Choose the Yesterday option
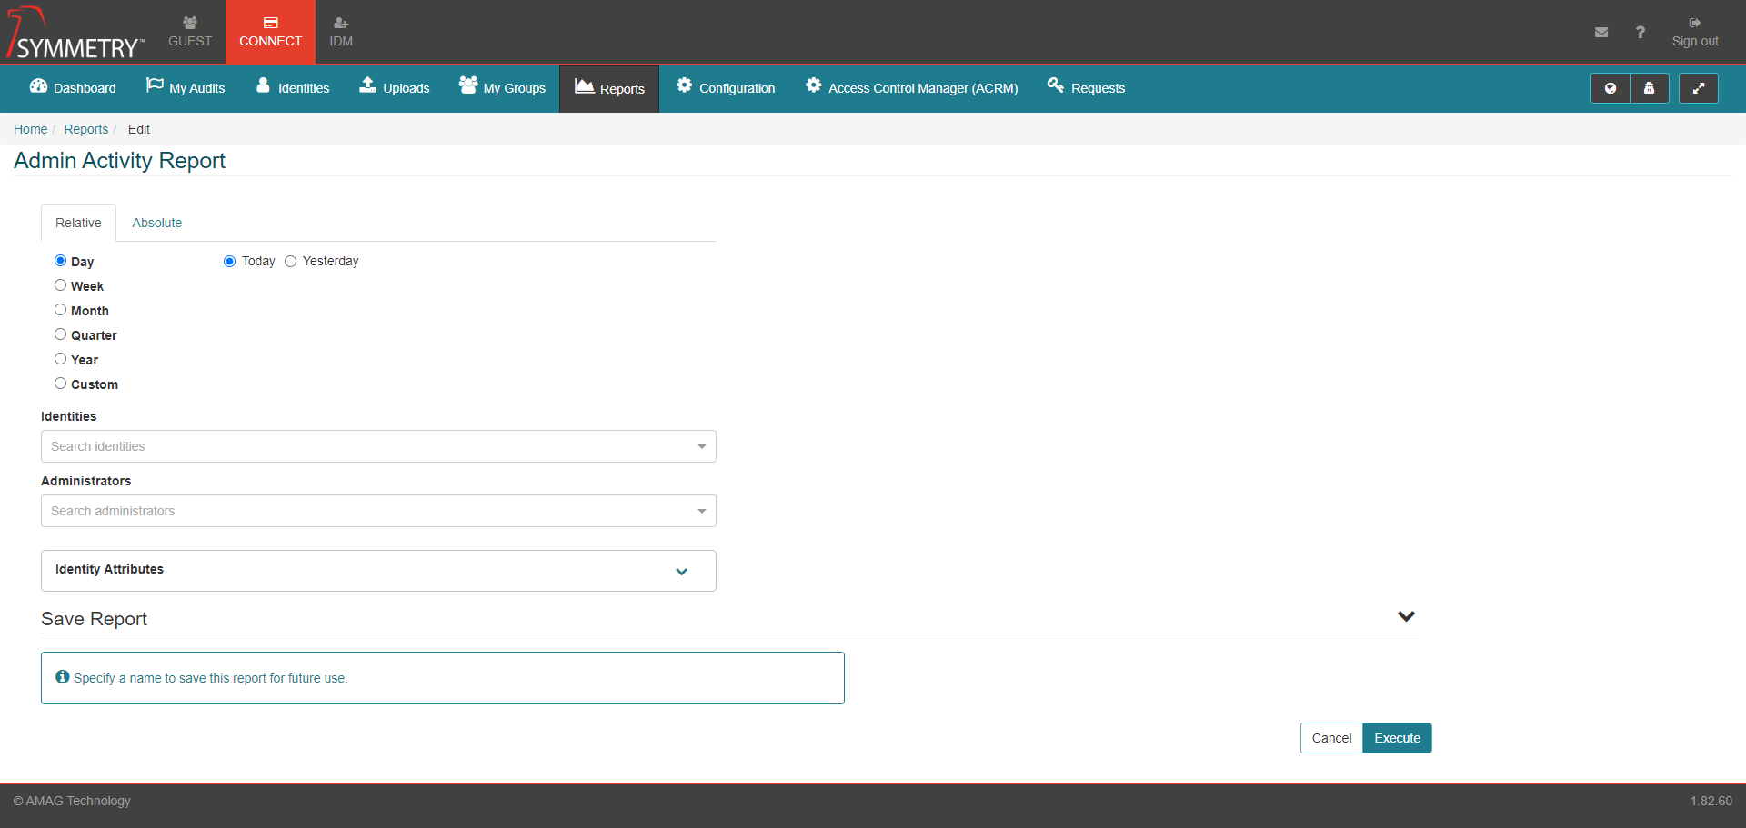The height and width of the screenshot is (828, 1746). tap(290, 261)
